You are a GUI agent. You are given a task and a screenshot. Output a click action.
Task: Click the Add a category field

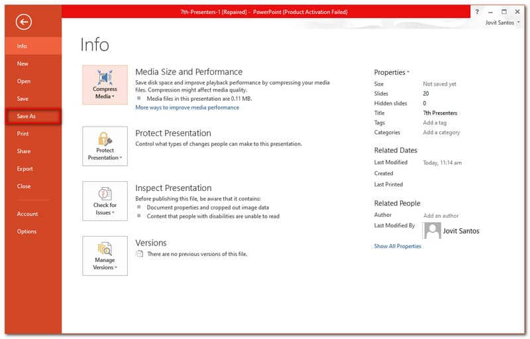(x=441, y=133)
